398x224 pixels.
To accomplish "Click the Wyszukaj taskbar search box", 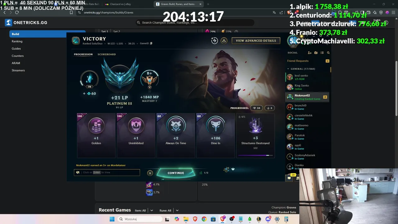I will coord(139,219).
